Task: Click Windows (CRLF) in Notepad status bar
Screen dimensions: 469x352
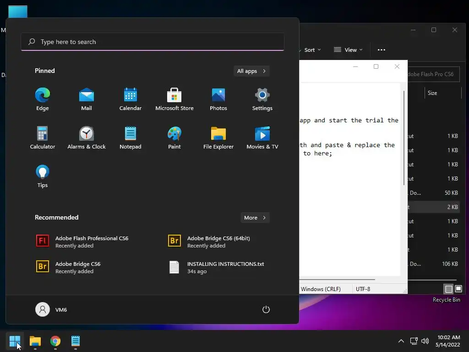Action: 321,289
